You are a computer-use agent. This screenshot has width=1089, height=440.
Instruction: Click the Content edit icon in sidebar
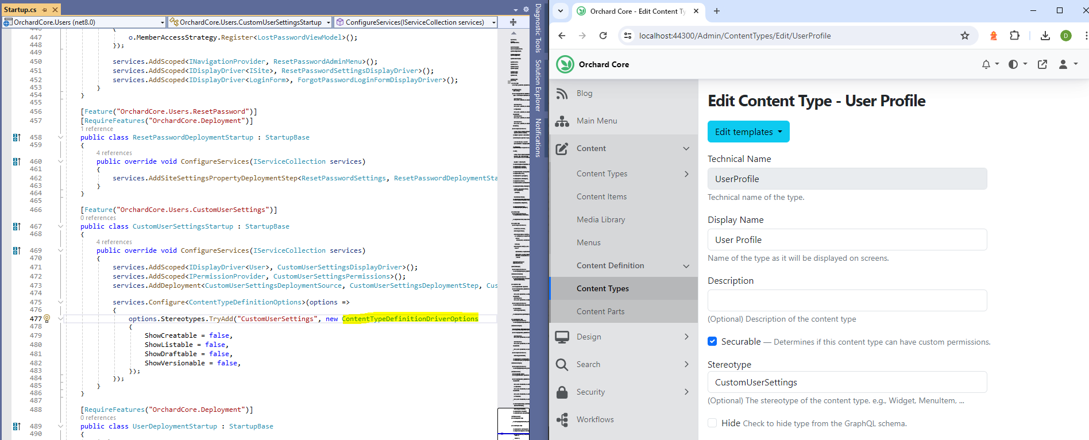(x=562, y=149)
